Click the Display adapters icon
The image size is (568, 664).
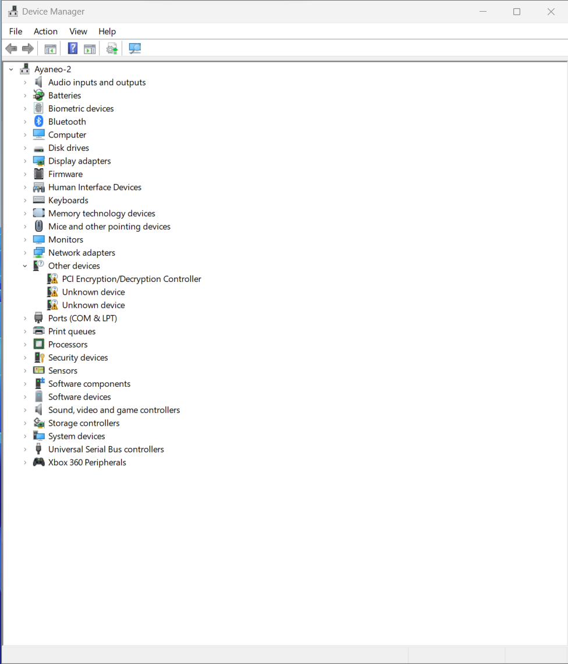pos(39,161)
